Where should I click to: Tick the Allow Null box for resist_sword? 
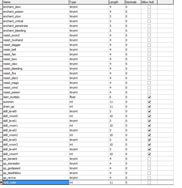point(149,35)
